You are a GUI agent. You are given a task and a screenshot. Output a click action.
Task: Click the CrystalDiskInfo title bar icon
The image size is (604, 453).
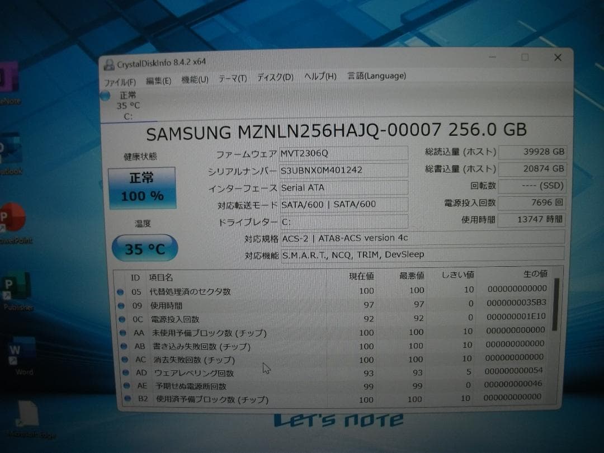[110, 63]
